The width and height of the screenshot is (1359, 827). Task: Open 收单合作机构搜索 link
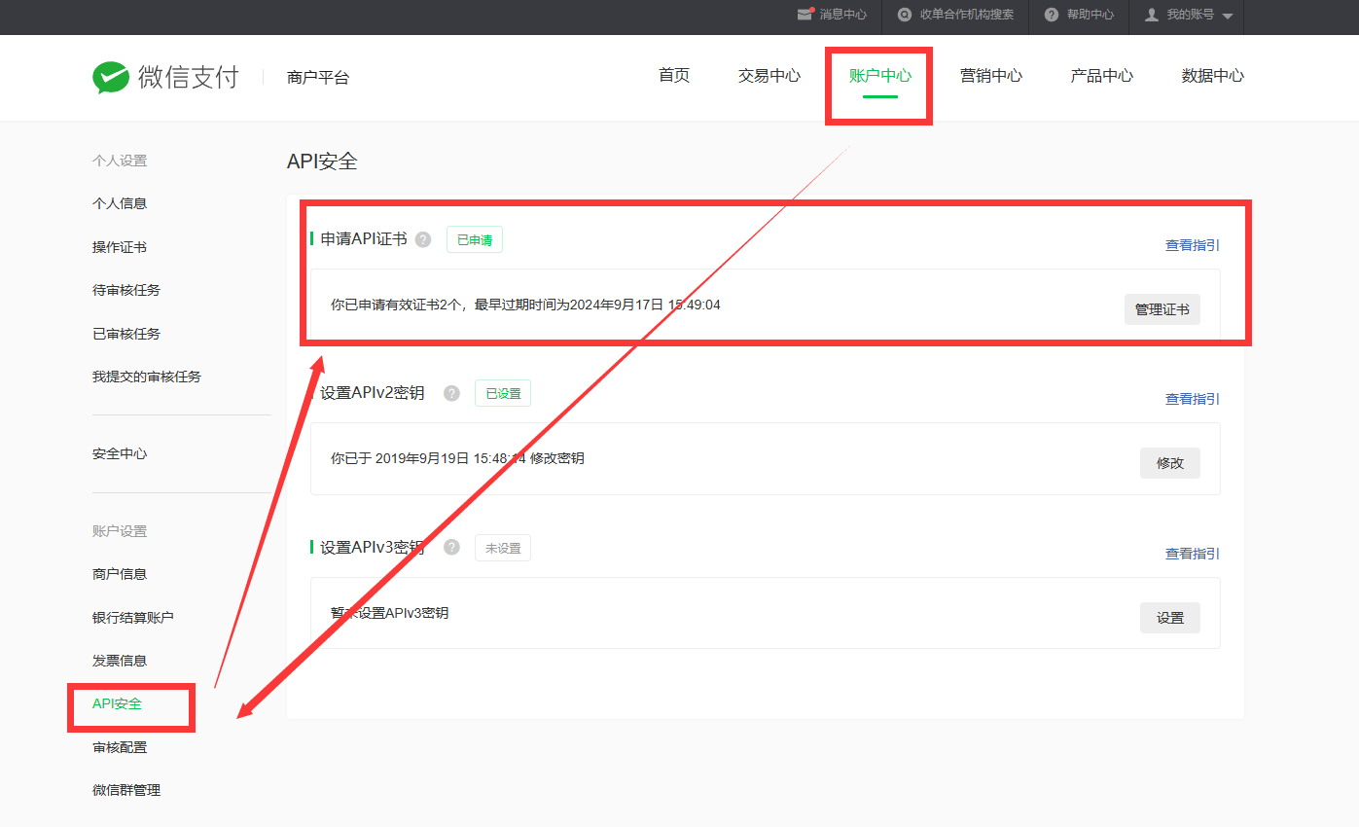[x=967, y=15]
